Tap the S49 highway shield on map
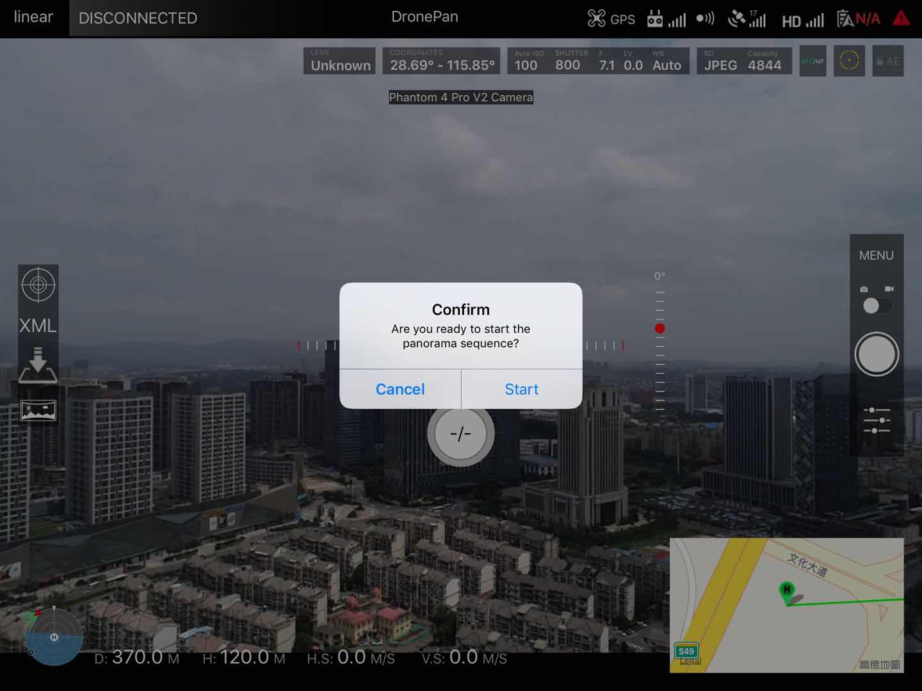This screenshot has height=691, width=922. tap(686, 651)
